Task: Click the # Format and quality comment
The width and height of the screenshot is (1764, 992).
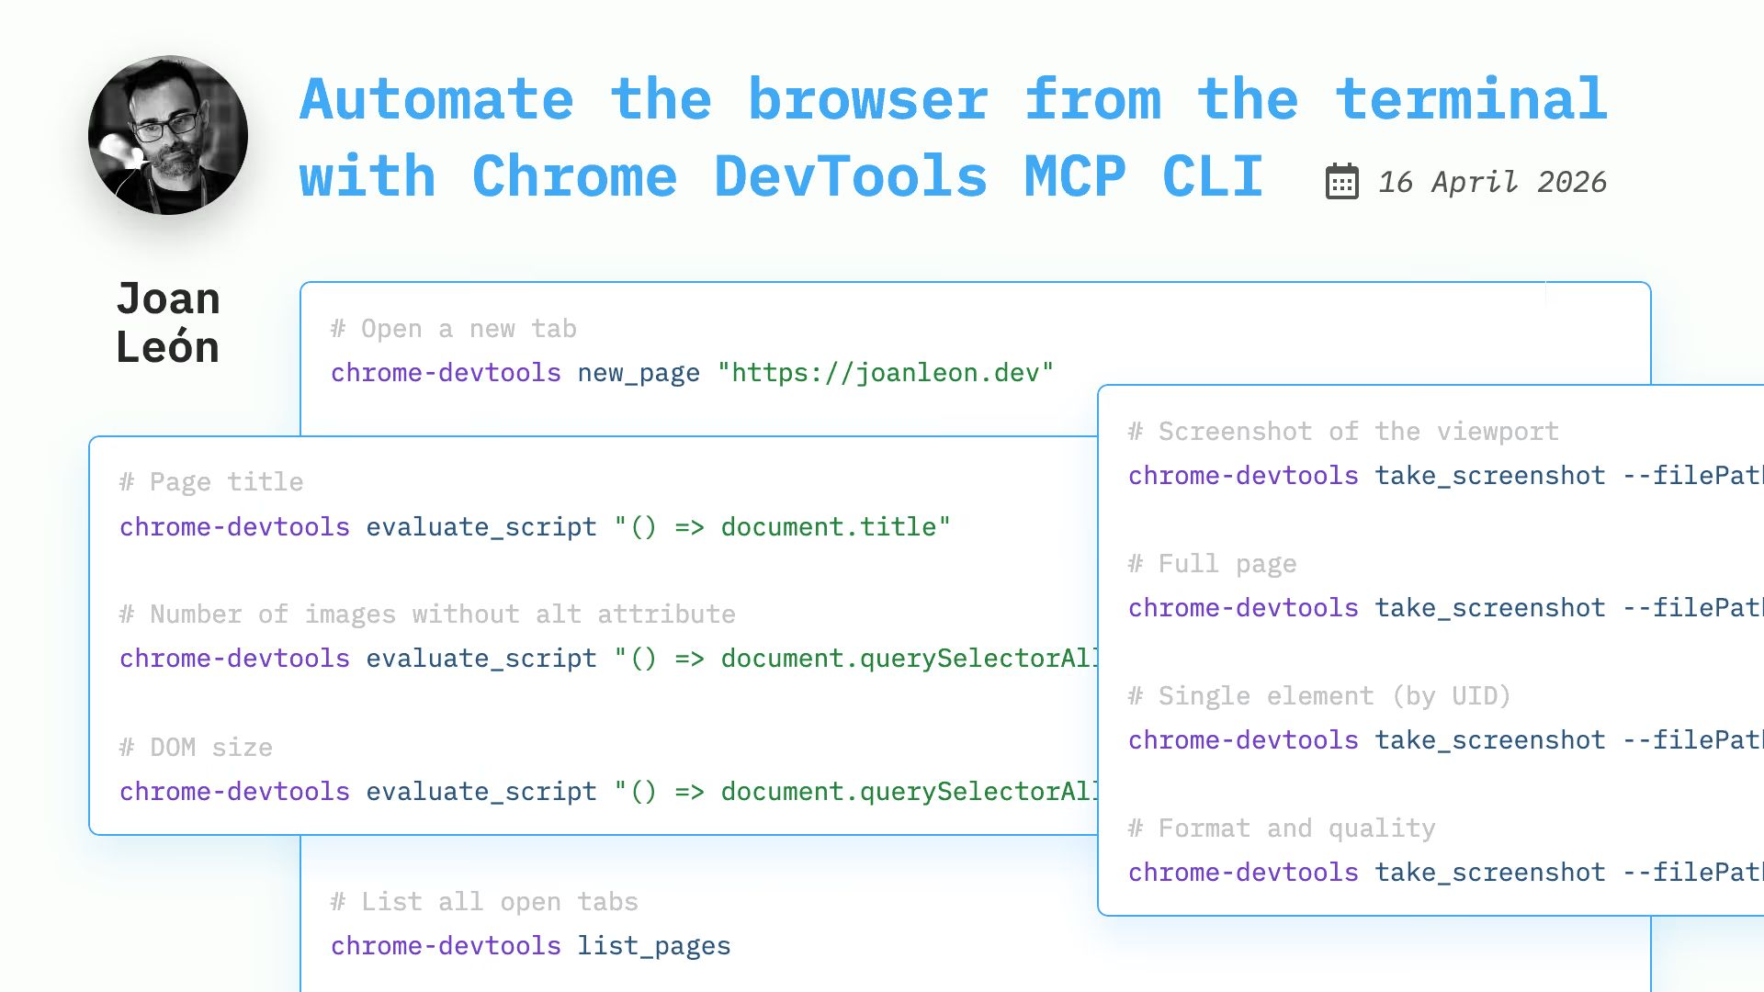Action: (1281, 828)
